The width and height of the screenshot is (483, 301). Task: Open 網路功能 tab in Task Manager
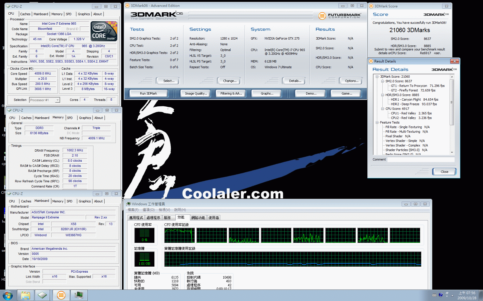(x=198, y=218)
